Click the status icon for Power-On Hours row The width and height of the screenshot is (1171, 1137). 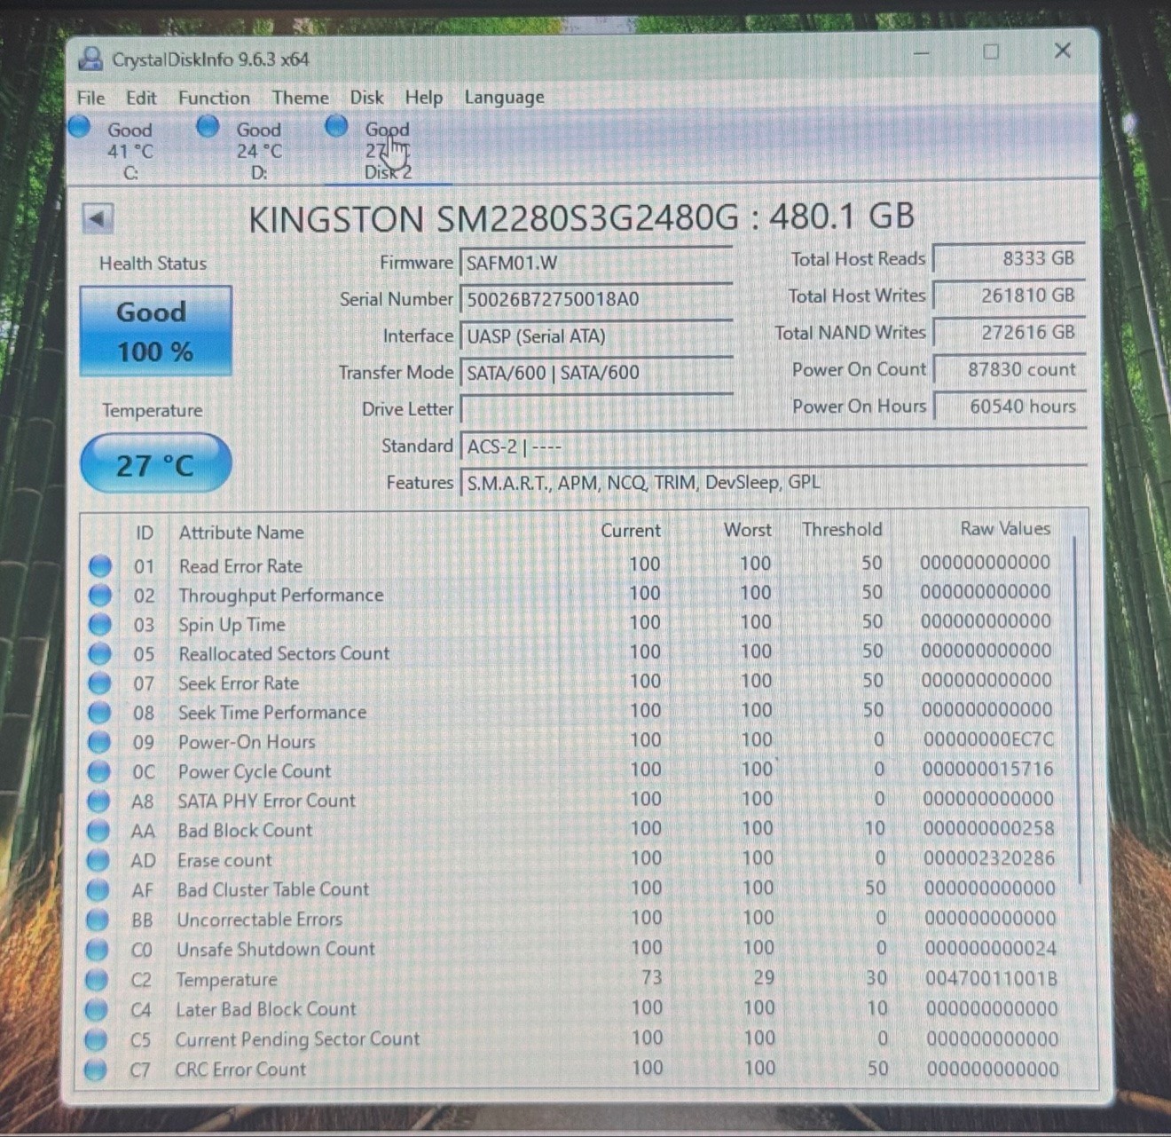pyautogui.click(x=99, y=742)
